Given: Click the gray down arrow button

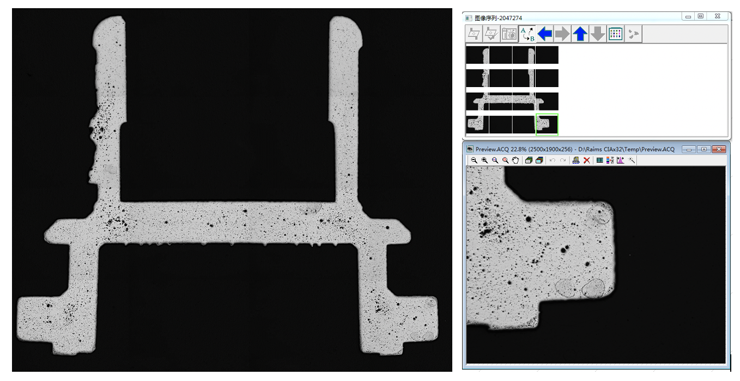Looking at the screenshot, I should pos(597,34).
